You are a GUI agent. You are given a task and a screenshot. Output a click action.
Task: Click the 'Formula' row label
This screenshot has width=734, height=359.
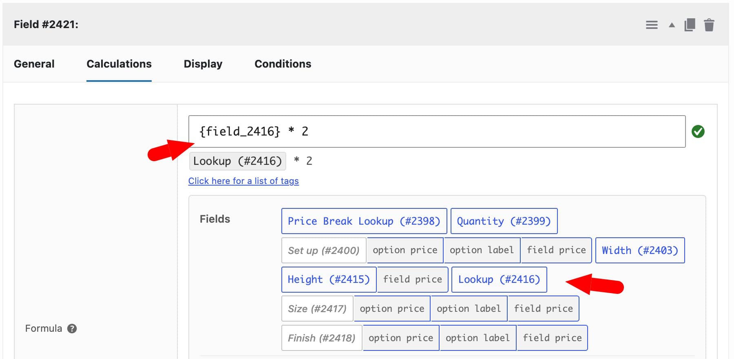[44, 328]
